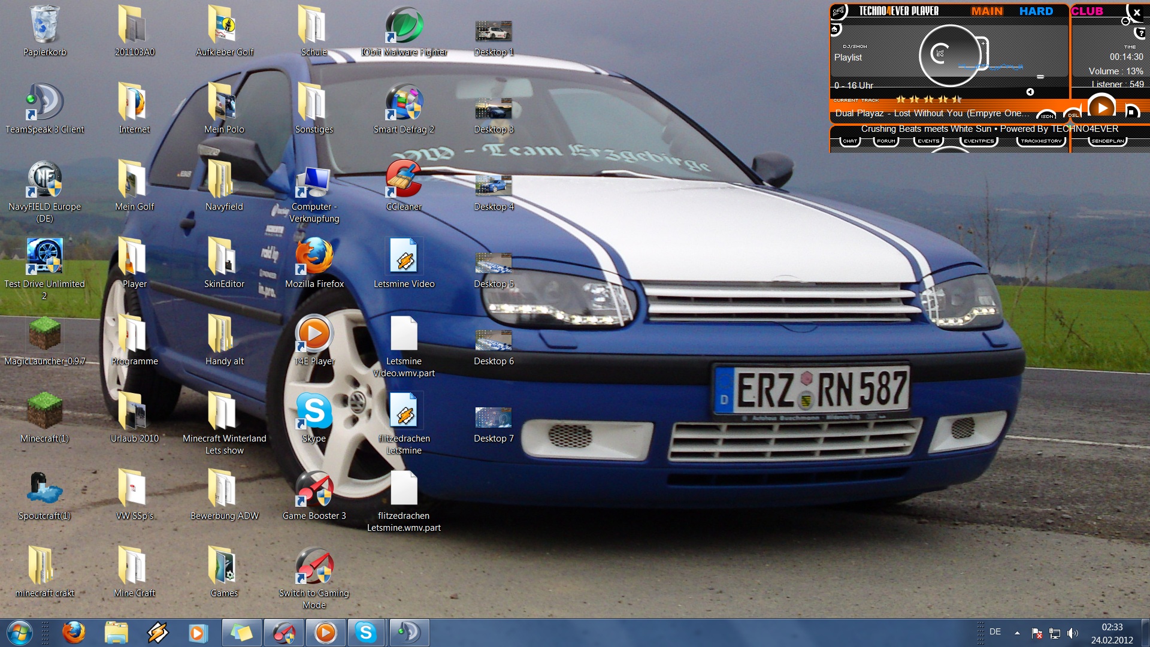This screenshot has width=1150, height=647.
Task: Click the CHAT button in the player
Action: coord(850,141)
